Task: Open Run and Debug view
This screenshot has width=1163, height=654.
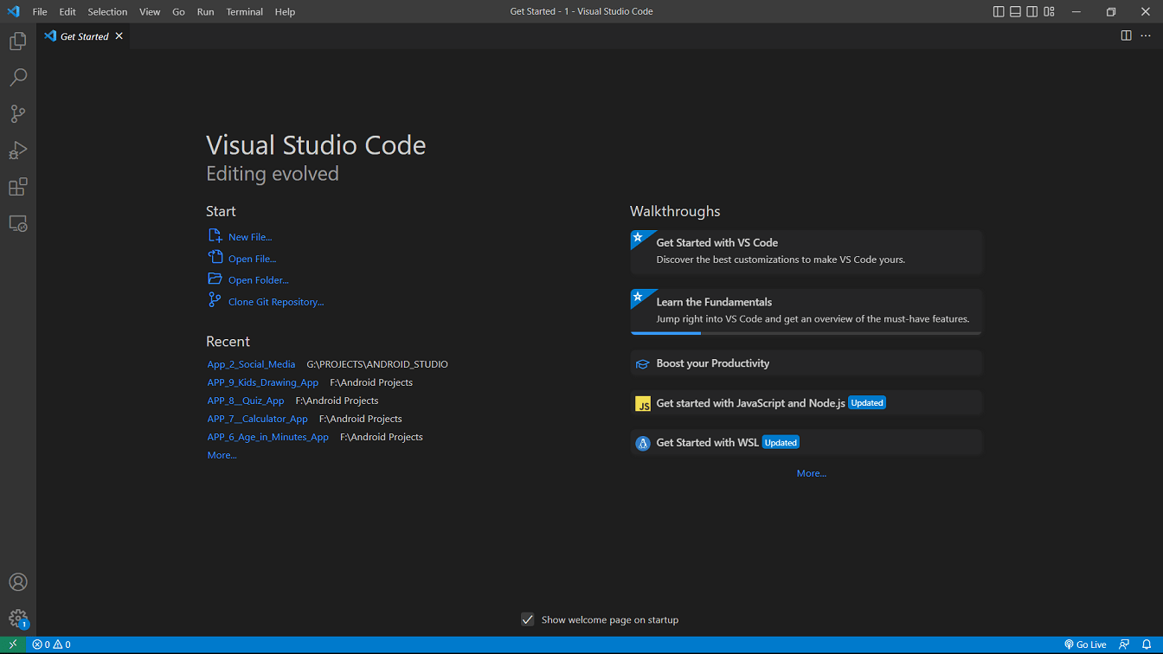Action: point(18,151)
